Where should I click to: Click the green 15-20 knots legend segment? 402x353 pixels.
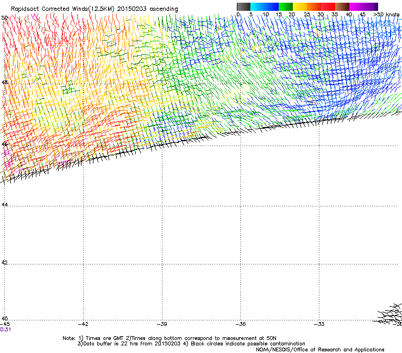[x=286, y=7]
